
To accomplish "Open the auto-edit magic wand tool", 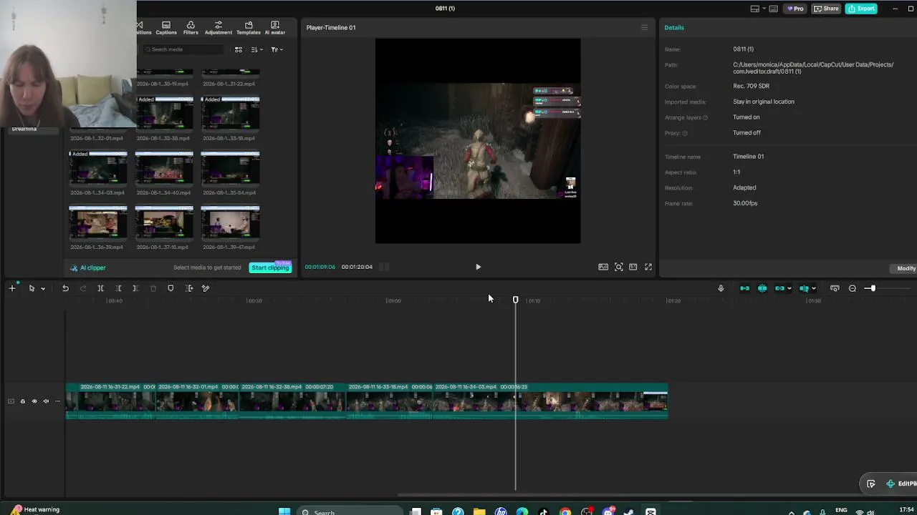I will pyautogui.click(x=206, y=288).
